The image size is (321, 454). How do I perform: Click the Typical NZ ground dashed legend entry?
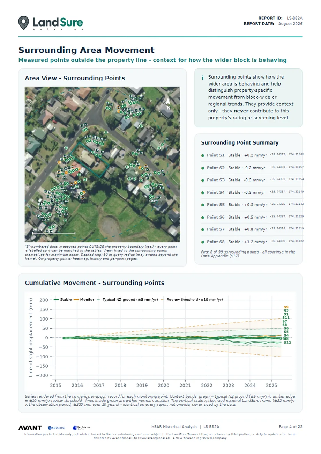(x=128, y=300)
